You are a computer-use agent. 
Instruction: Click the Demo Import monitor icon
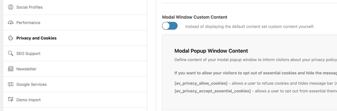[x=11, y=100]
